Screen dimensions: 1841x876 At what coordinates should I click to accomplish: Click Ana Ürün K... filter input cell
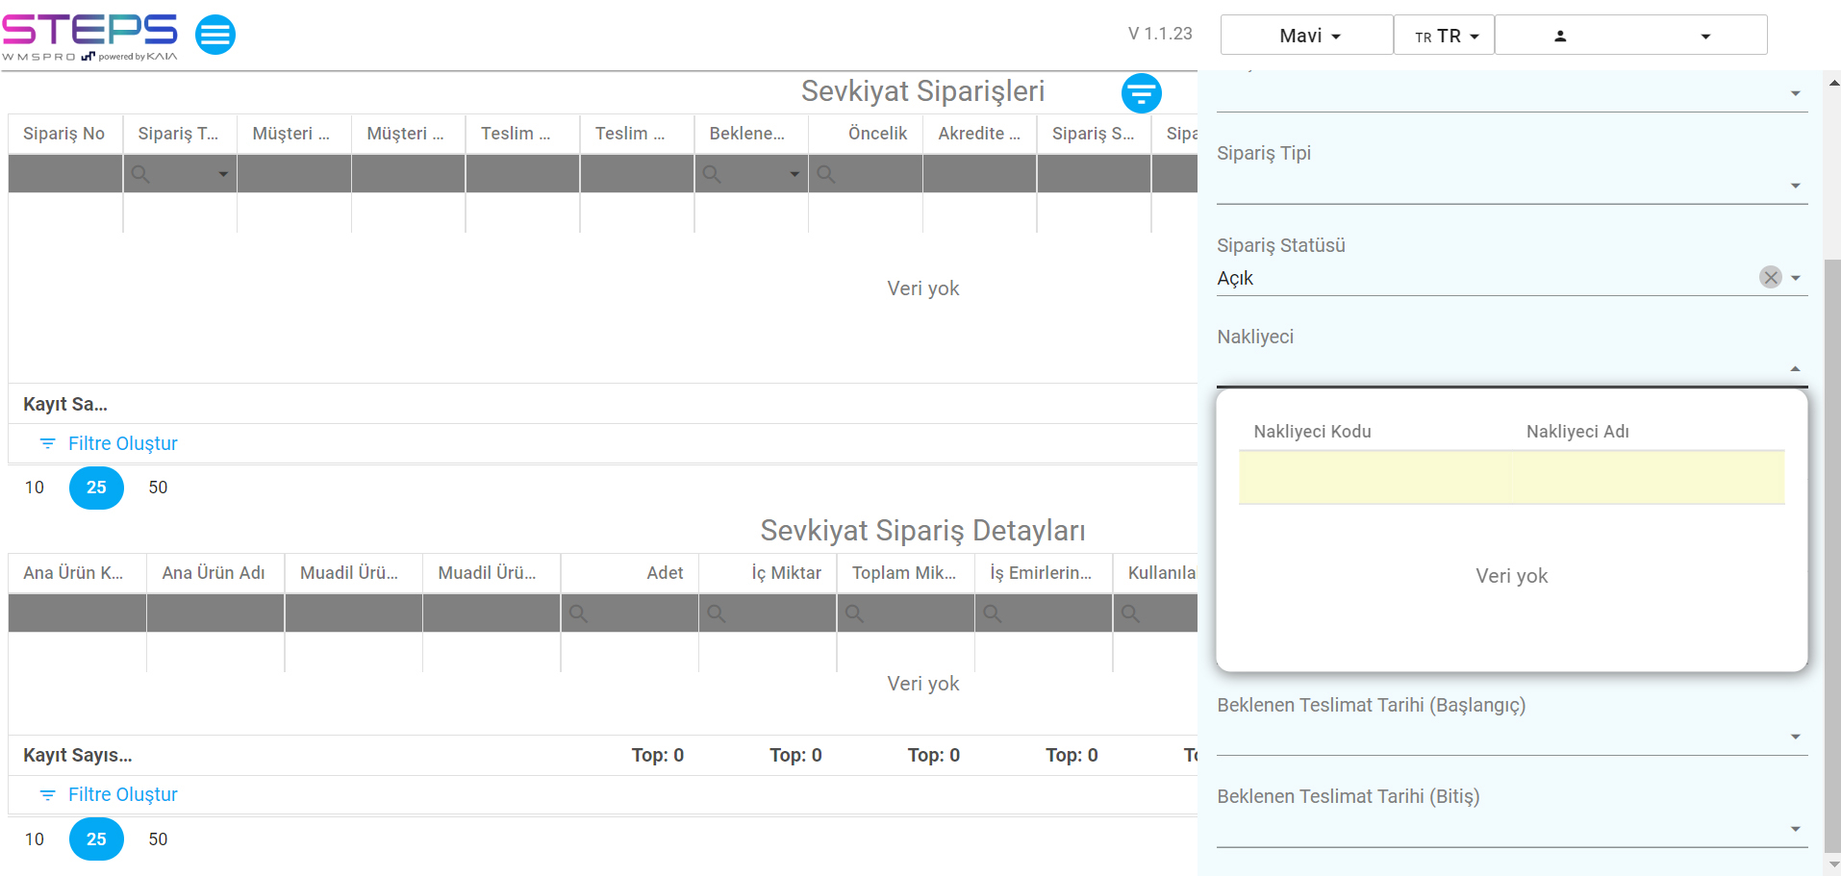77,613
